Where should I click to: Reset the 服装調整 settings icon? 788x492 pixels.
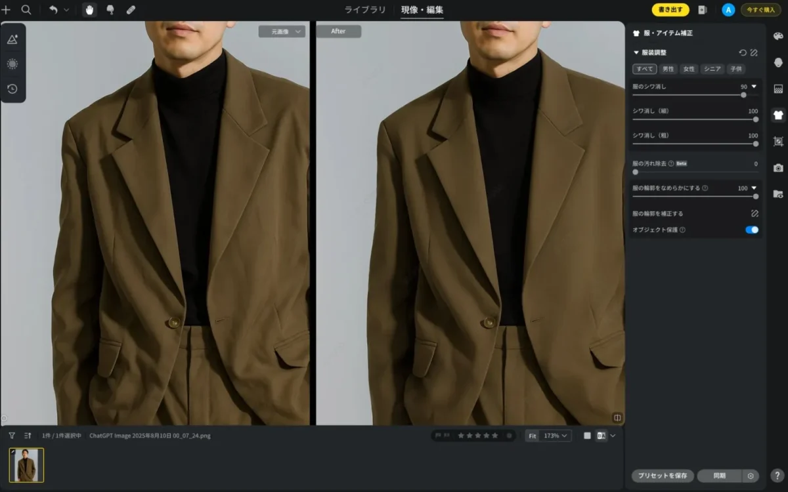pyautogui.click(x=743, y=52)
